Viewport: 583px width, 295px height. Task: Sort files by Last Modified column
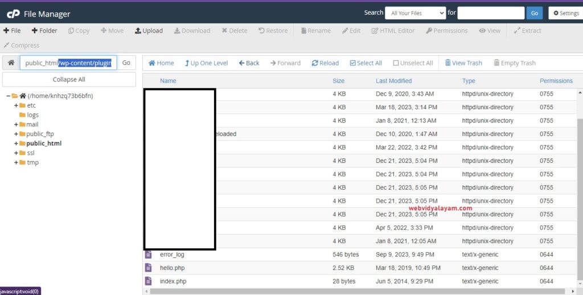tap(393, 81)
